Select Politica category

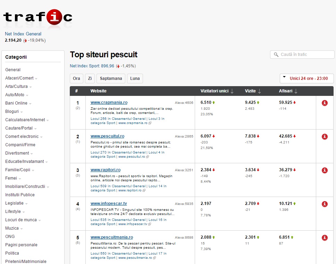(x=12, y=253)
